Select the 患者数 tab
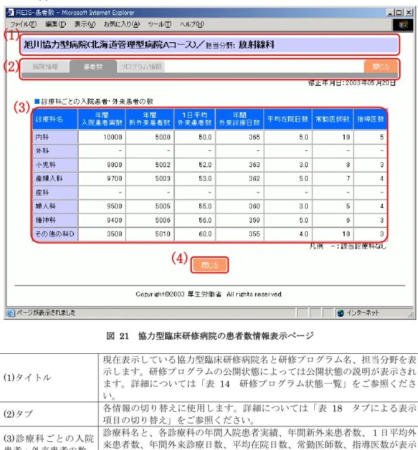Screen dimensions: 418x450 click(x=93, y=66)
